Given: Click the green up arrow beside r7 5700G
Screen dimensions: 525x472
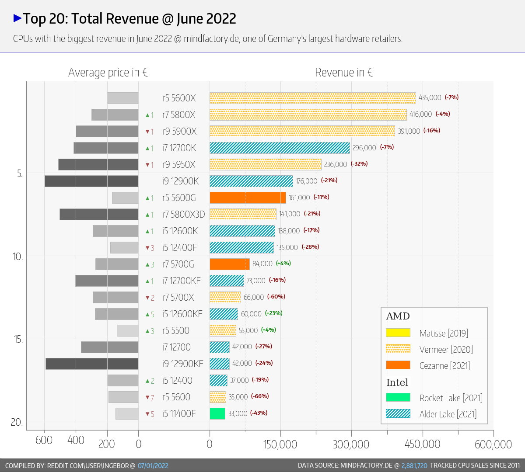Looking at the screenshot, I should [x=148, y=265].
